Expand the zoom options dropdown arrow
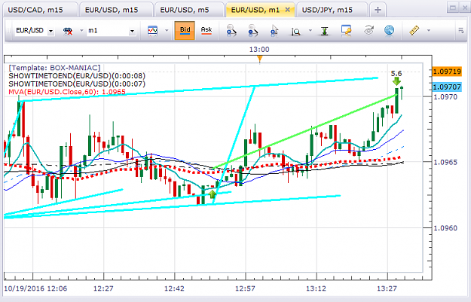The width and height of the screenshot is (471, 302). tap(310, 31)
